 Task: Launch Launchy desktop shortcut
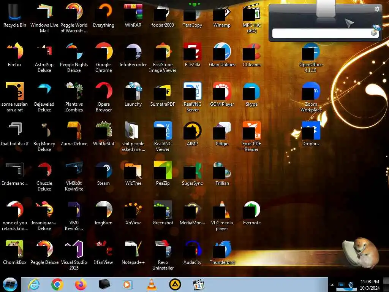pyautogui.click(x=133, y=94)
